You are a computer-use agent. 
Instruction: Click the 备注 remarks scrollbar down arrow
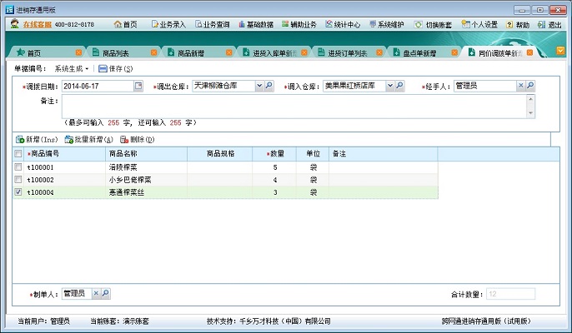coord(530,112)
